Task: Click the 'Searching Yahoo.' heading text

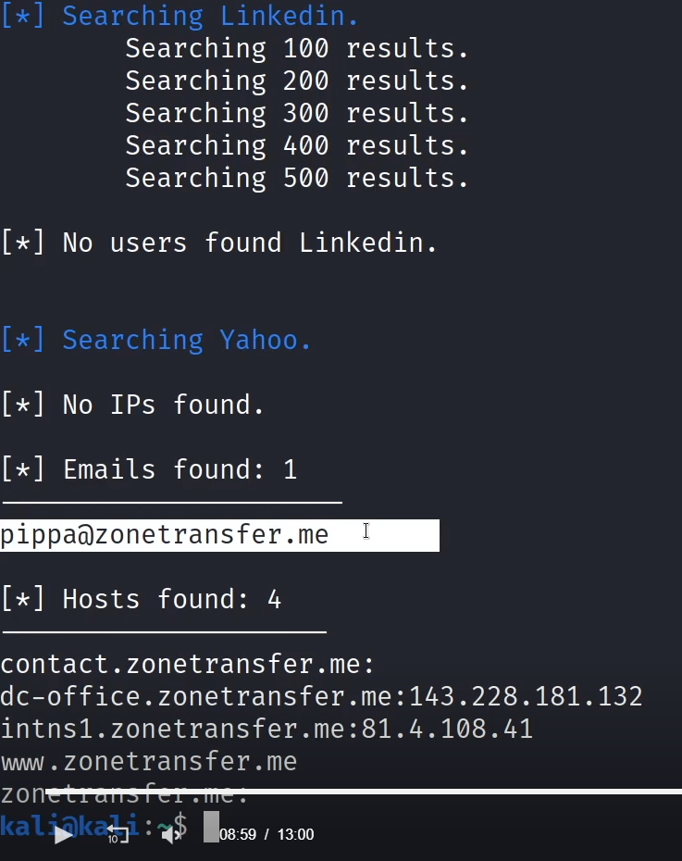Action: [155, 340]
